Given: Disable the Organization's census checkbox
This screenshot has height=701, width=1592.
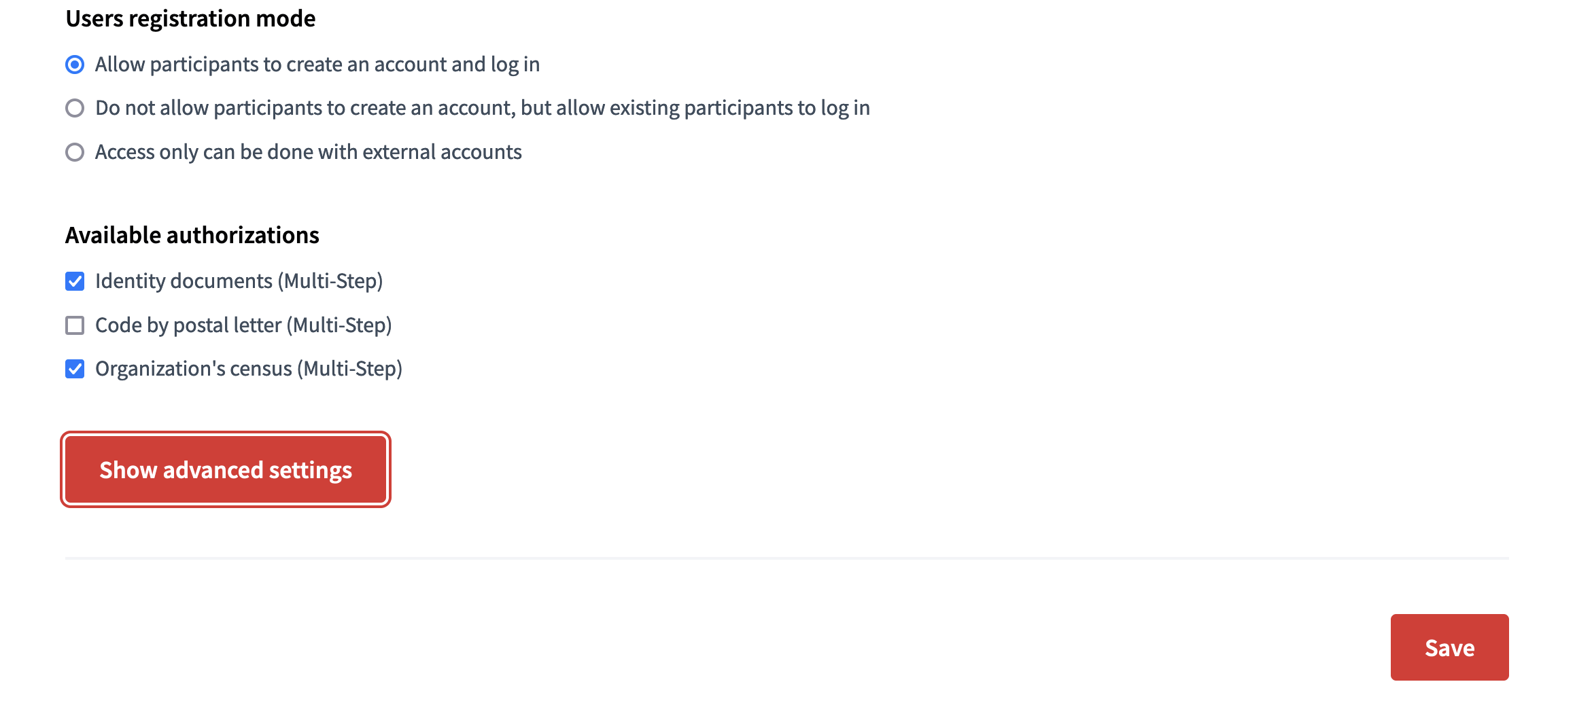Looking at the screenshot, I should tap(75, 369).
